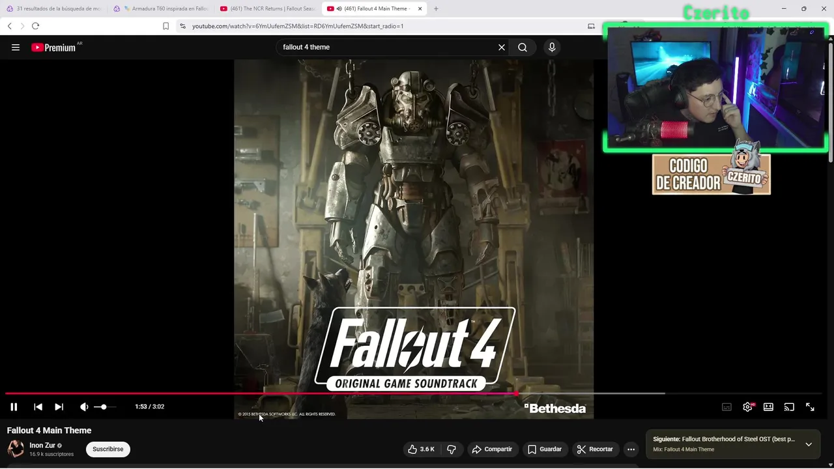Run the search with magnifier button
Viewport: 834px width, 469px height.
pos(523,47)
